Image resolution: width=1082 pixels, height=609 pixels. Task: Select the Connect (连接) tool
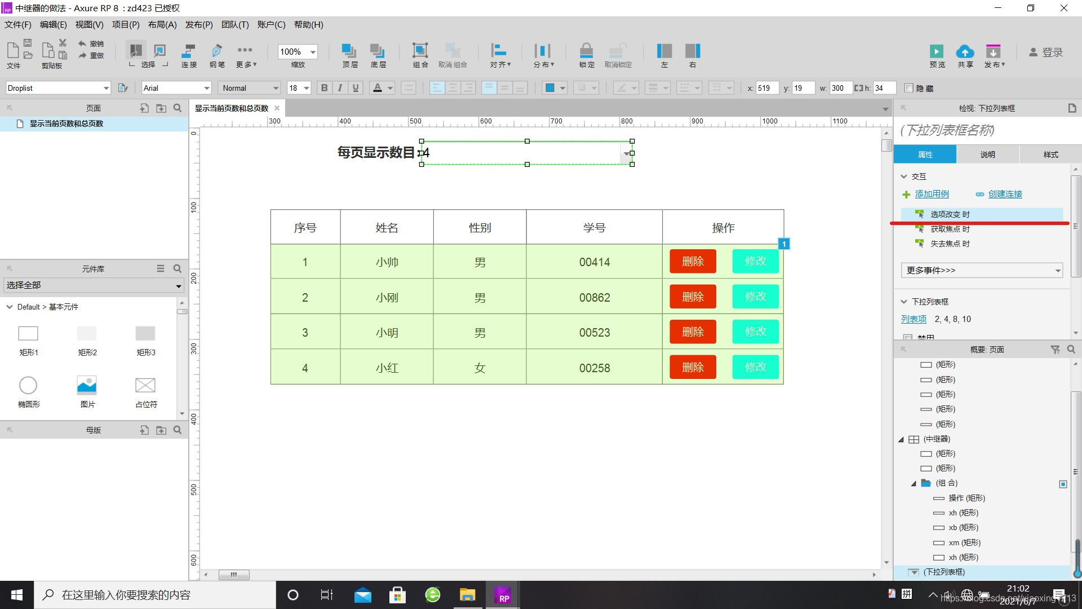click(x=189, y=52)
